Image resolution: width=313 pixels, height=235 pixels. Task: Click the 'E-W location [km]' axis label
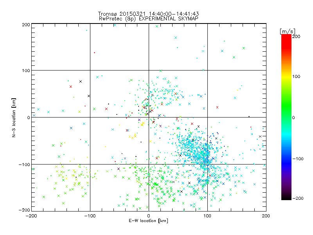(x=148, y=221)
